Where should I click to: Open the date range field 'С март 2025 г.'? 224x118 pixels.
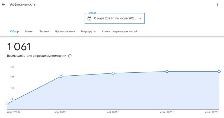(114, 19)
